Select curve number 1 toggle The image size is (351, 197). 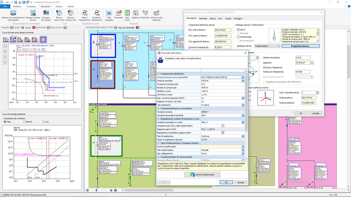(5, 46)
